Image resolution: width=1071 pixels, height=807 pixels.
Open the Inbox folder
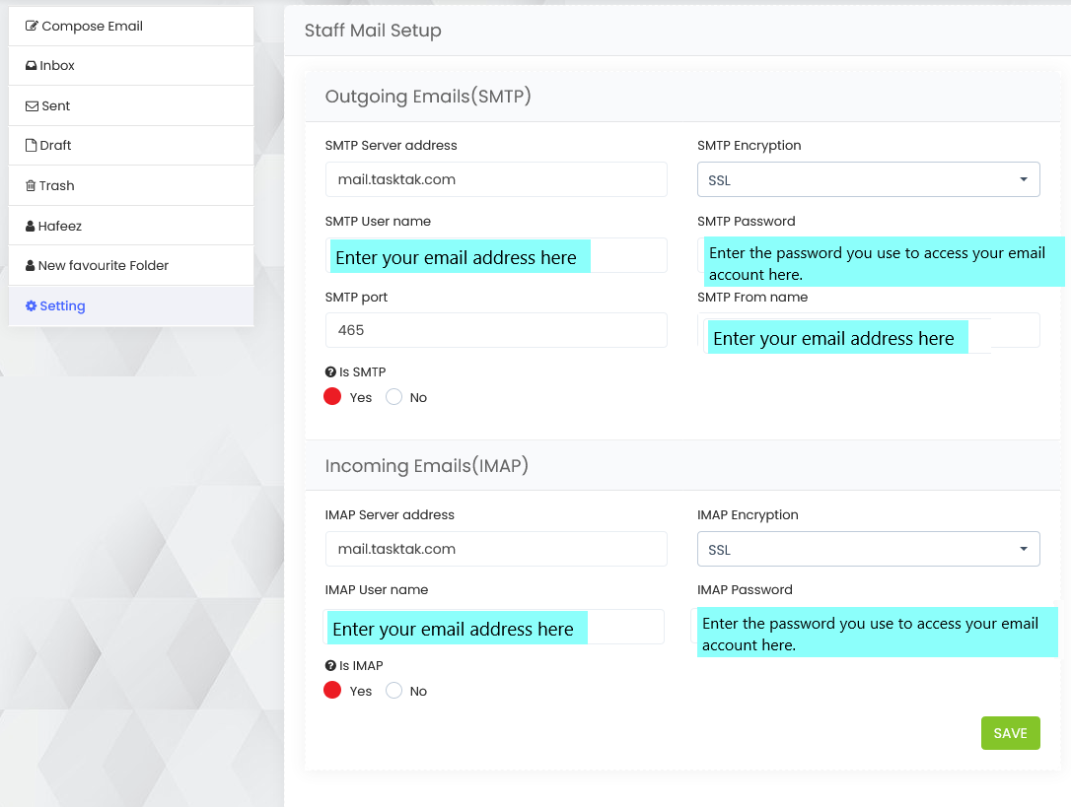57,66
